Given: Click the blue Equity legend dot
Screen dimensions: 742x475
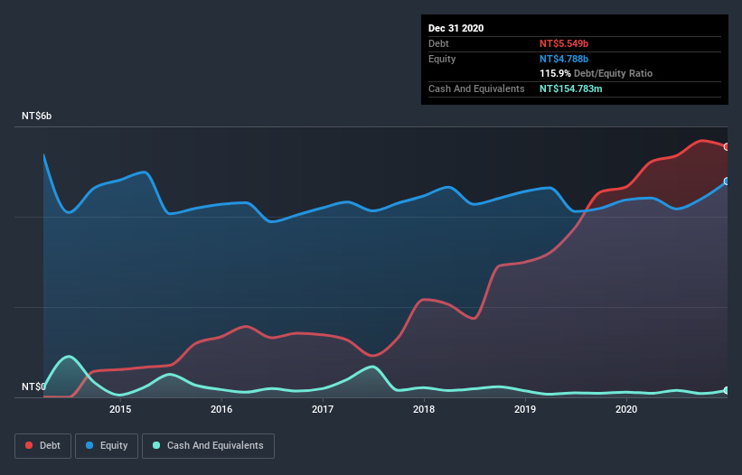Looking at the screenshot, I should pyautogui.click(x=89, y=445).
